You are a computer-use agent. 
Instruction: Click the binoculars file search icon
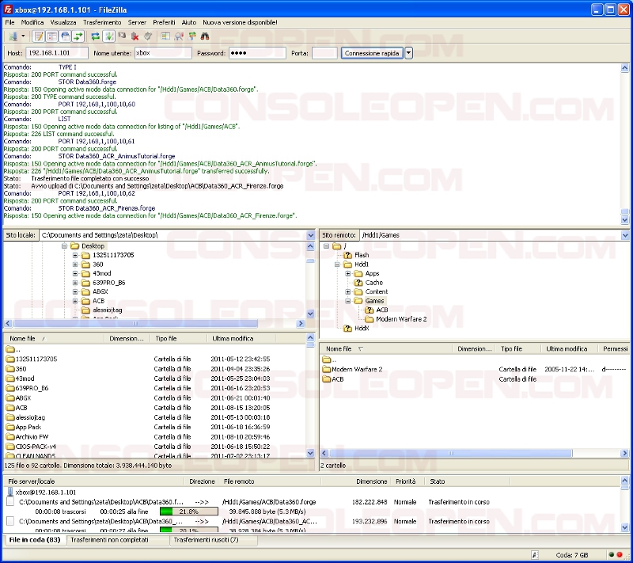coord(204,36)
